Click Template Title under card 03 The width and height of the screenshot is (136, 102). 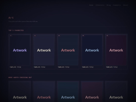tap(63, 67)
